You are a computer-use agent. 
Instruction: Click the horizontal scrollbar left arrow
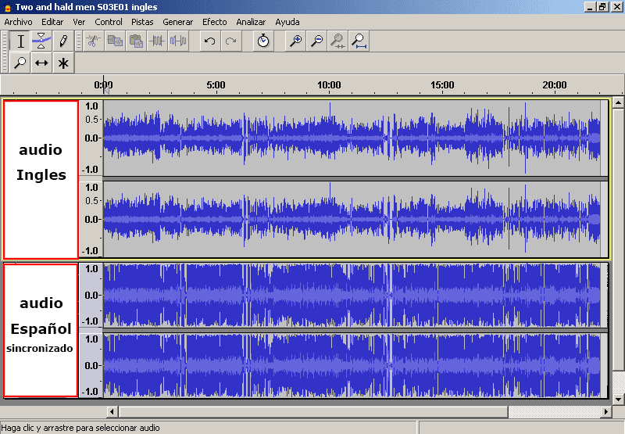[112, 411]
